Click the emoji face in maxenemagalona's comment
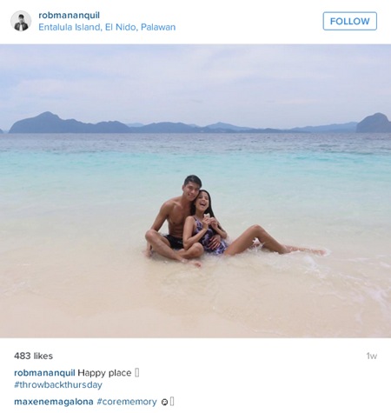This screenshot has width=391, height=413. pos(164,403)
